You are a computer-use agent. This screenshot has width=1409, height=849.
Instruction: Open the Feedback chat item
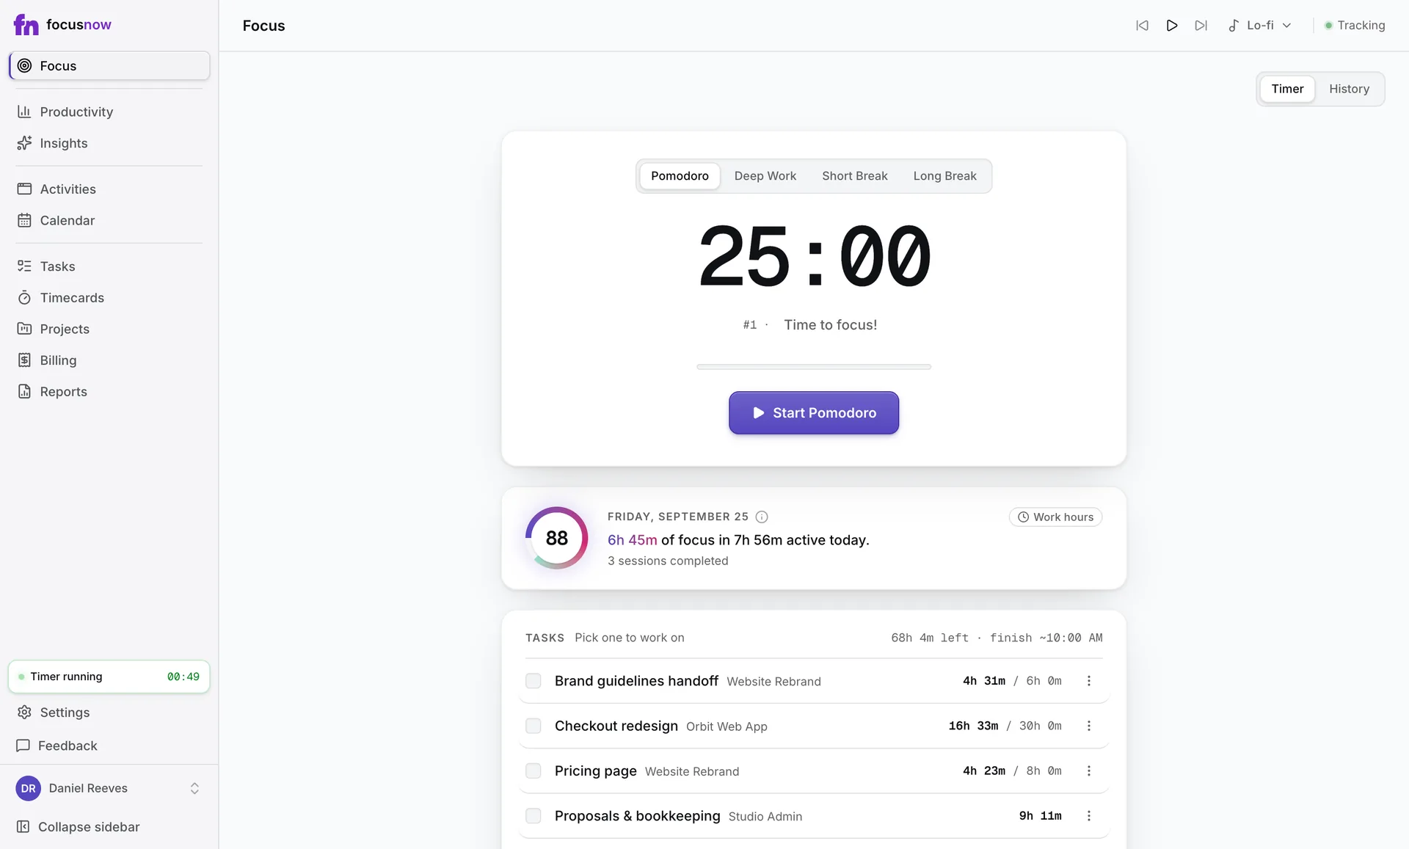point(109,746)
